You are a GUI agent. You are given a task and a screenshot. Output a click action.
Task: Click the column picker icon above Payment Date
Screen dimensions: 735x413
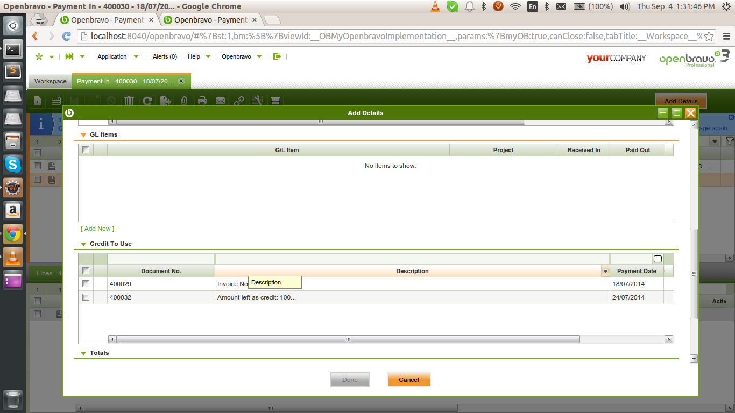click(x=658, y=259)
